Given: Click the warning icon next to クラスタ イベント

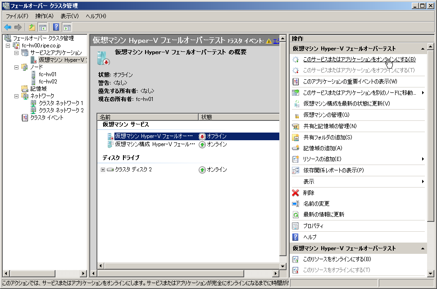Looking at the screenshot, I should pyautogui.click(x=269, y=41).
